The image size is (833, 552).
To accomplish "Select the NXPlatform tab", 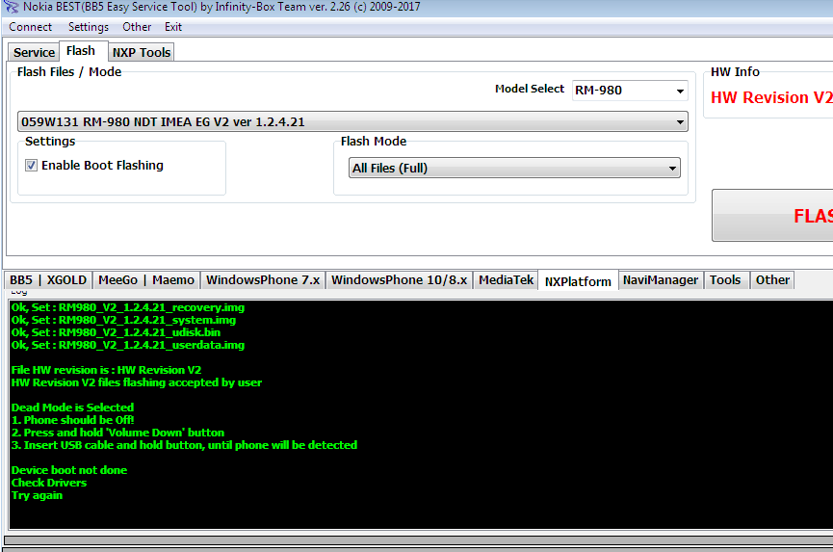I will point(578,281).
